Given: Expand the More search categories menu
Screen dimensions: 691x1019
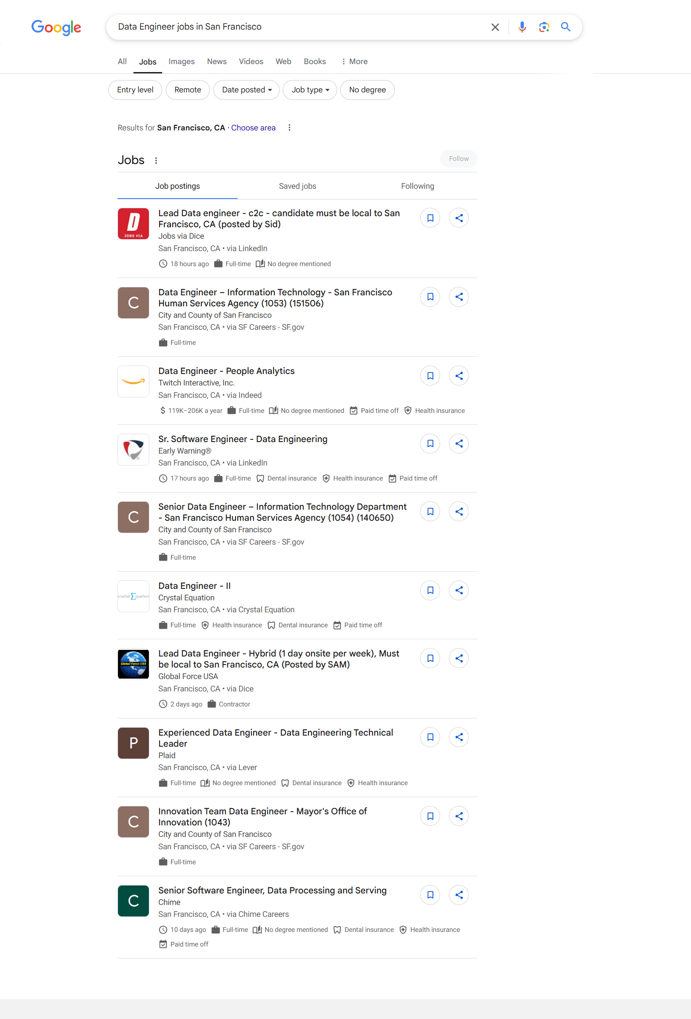Looking at the screenshot, I should click(x=355, y=61).
